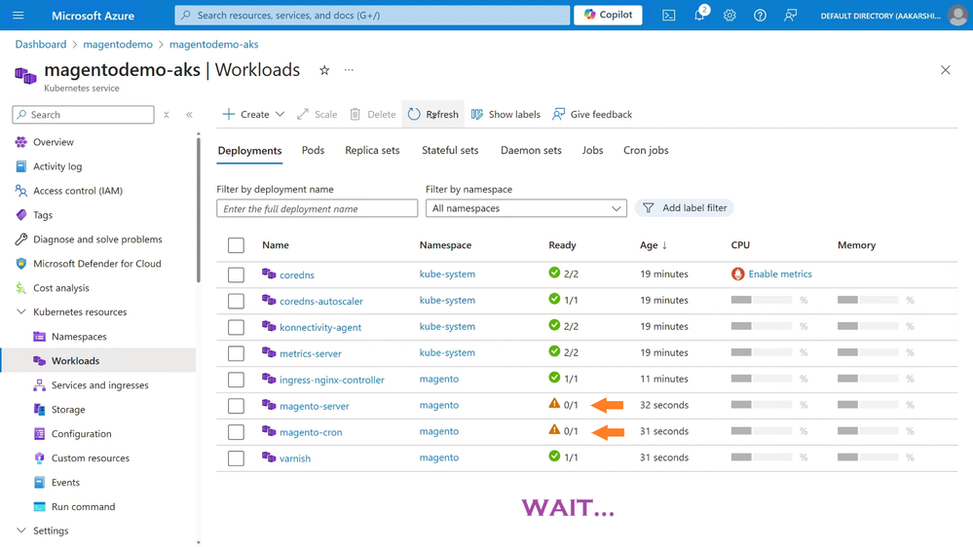This screenshot has width=973, height=547.
Task: Open the magento-cron deployment link
Action: (311, 431)
